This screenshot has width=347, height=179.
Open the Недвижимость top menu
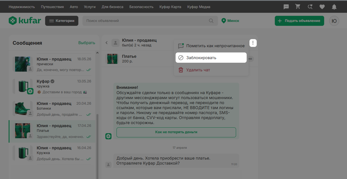pyautogui.click(x=22, y=7)
